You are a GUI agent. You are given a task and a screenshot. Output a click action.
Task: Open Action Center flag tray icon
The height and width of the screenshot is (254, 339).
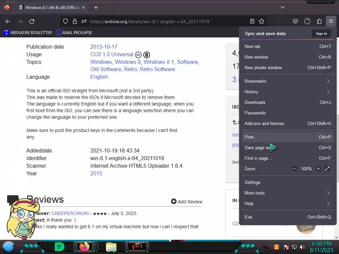pyautogui.click(x=286, y=247)
